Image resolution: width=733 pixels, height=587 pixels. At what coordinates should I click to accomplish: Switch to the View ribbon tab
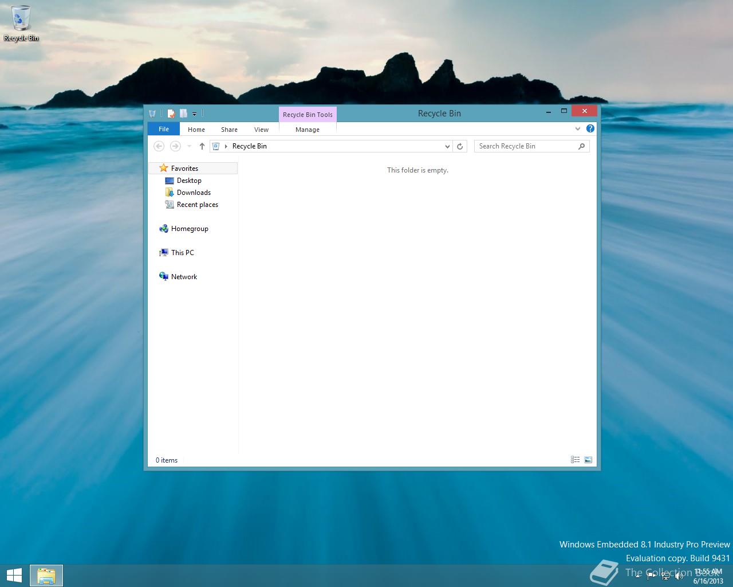click(261, 130)
